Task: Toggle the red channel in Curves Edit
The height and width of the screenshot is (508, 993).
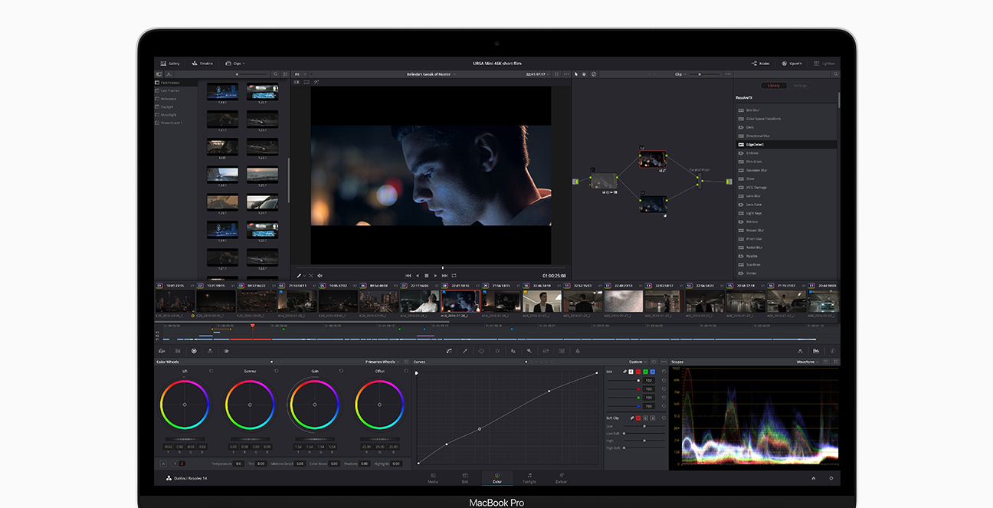Action: [x=637, y=372]
